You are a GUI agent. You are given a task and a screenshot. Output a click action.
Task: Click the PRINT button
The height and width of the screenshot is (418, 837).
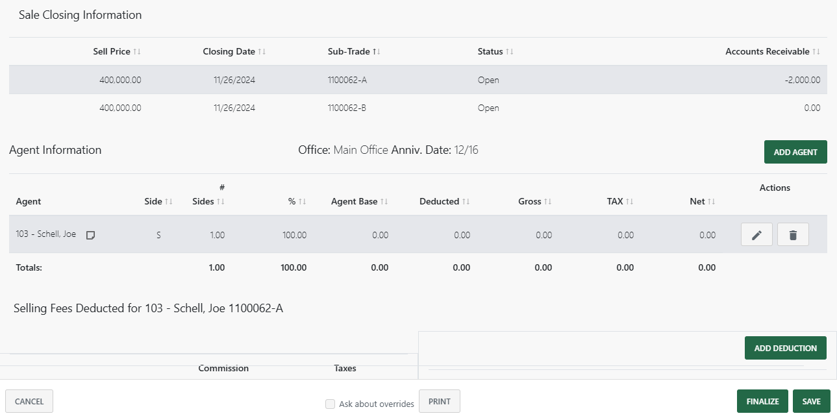[x=439, y=401]
